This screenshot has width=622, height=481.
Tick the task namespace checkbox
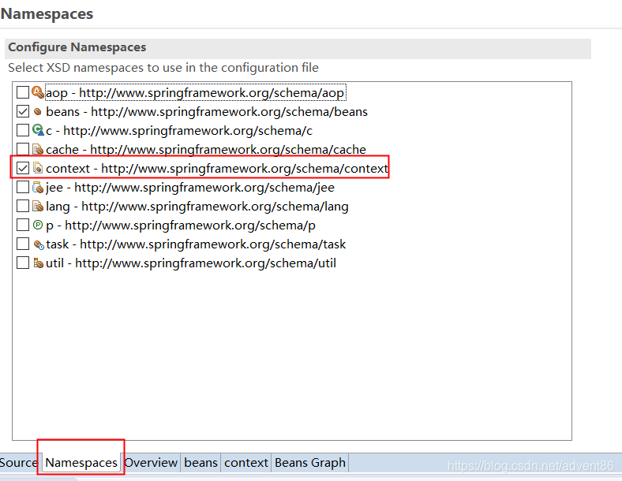(x=23, y=244)
